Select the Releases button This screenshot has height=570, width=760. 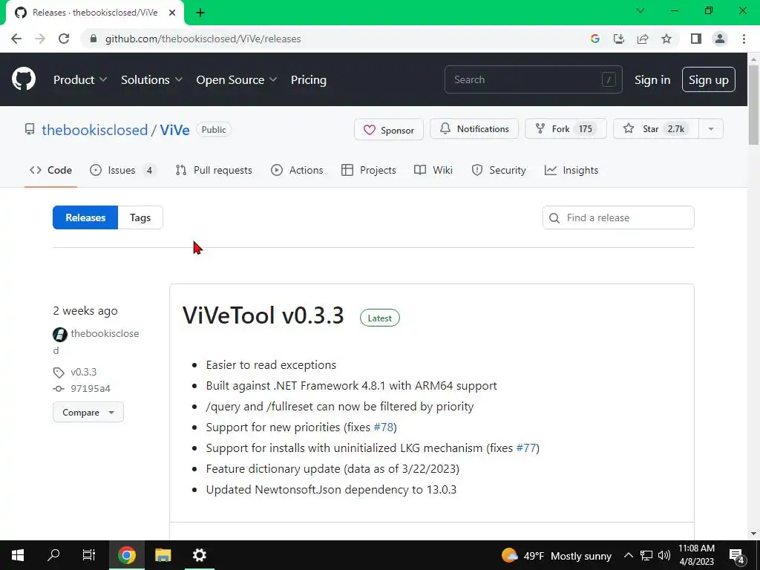tap(85, 217)
